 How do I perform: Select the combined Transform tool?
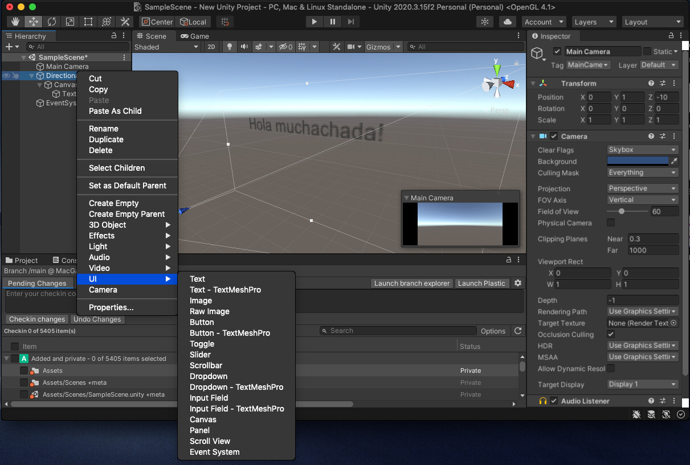coord(107,22)
